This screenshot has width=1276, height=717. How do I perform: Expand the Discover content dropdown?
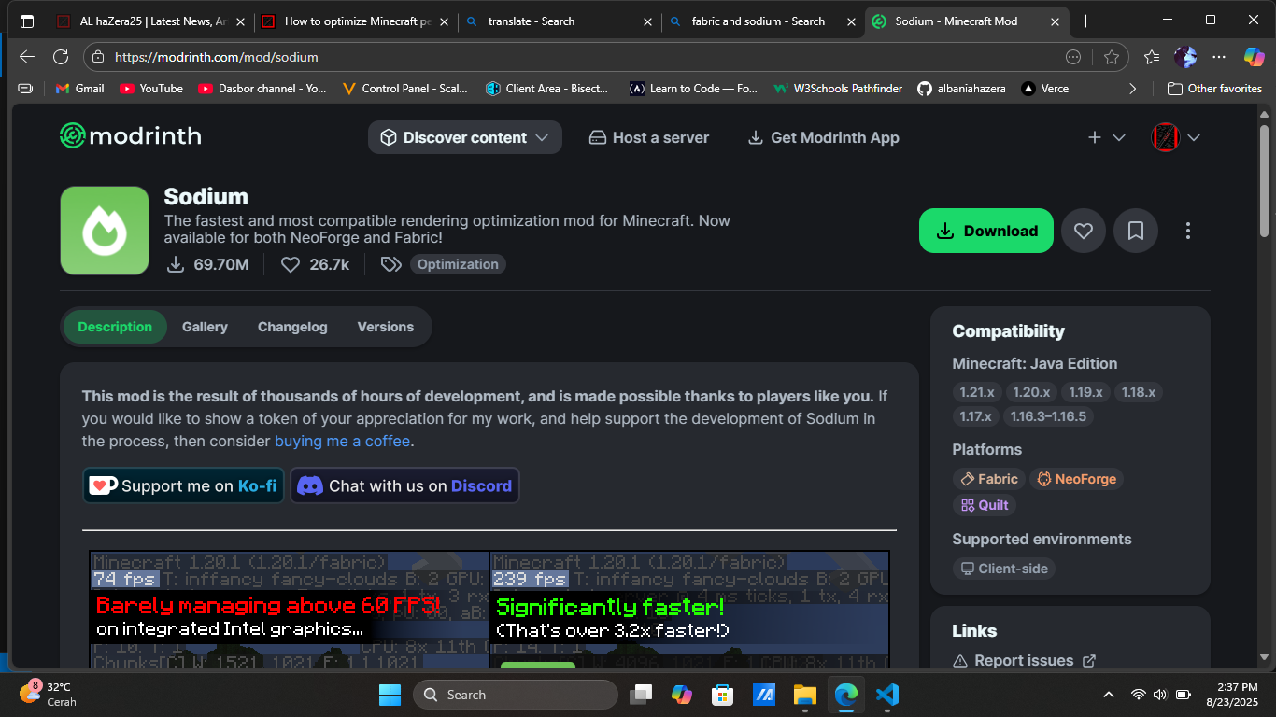coord(465,137)
